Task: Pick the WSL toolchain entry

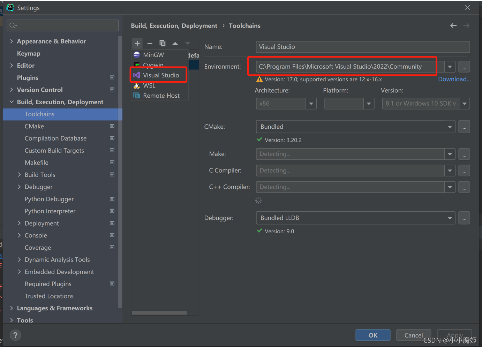Action: pyautogui.click(x=149, y=85)
